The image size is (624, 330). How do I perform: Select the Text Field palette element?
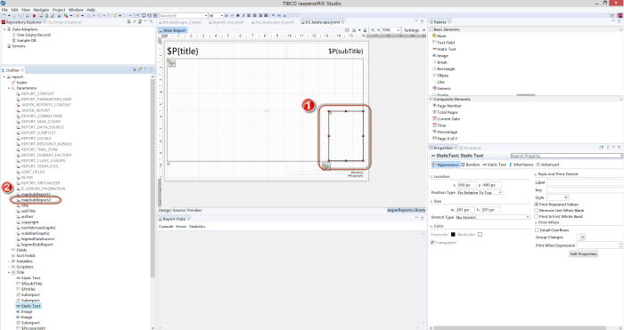[446, 43]
